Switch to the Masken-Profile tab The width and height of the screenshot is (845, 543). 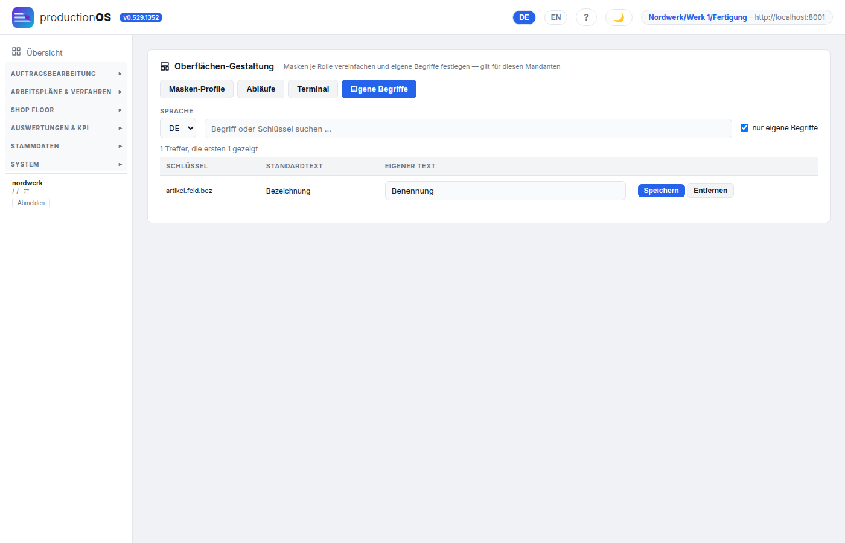coord(197,89)
